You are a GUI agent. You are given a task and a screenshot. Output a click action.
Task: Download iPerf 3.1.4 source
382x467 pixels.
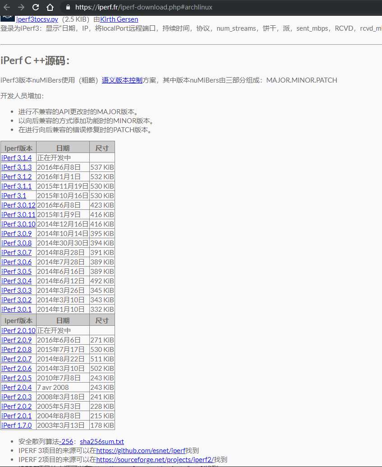[16, 158]
